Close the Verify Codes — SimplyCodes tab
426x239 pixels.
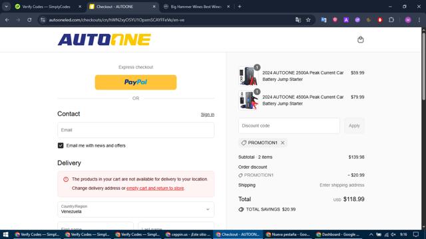click(80, 7)
